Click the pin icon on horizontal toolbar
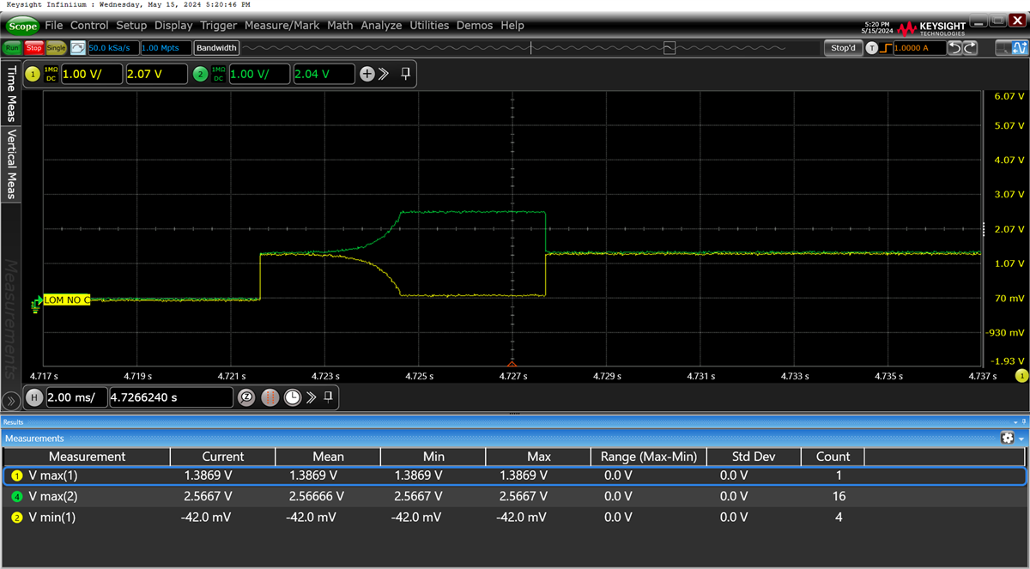The width and height of the screenshot is (1030, 569). pos(328,396)
